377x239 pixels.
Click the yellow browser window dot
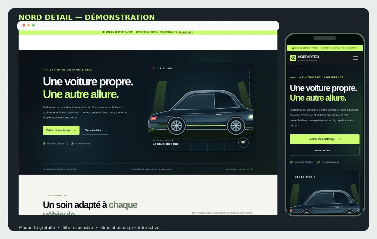point(29,25)
